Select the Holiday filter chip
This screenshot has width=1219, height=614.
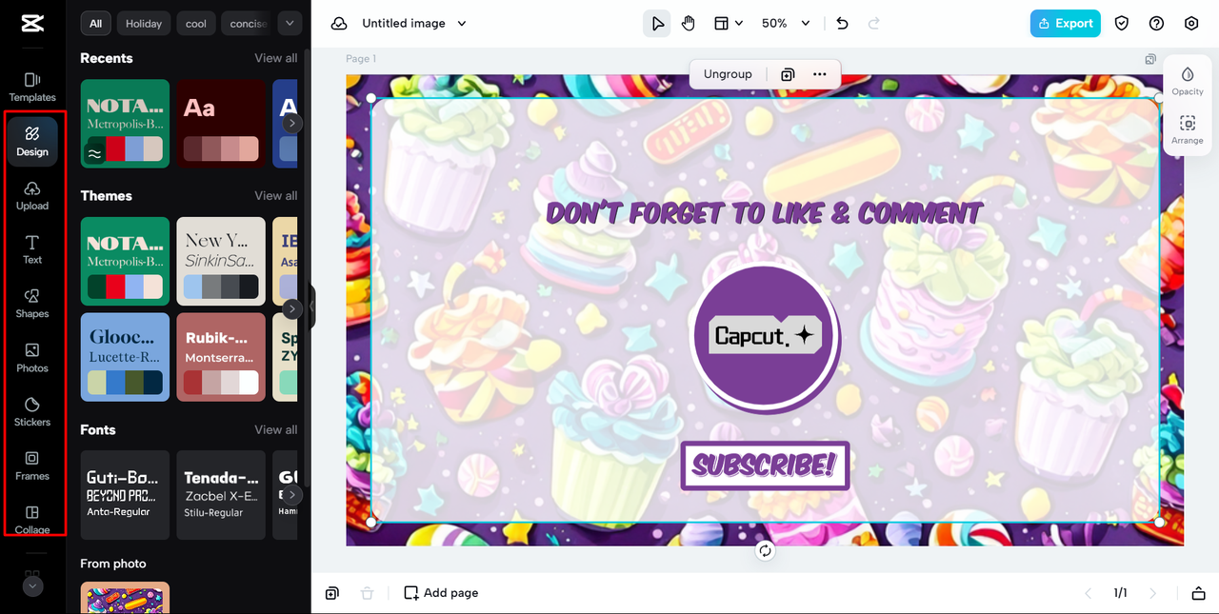[x=144, y=23]
